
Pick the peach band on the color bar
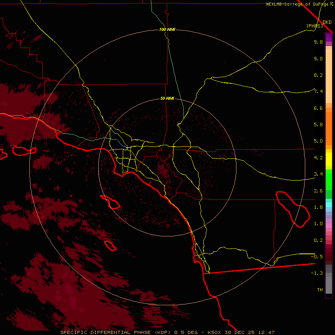(x=329, y=76)
